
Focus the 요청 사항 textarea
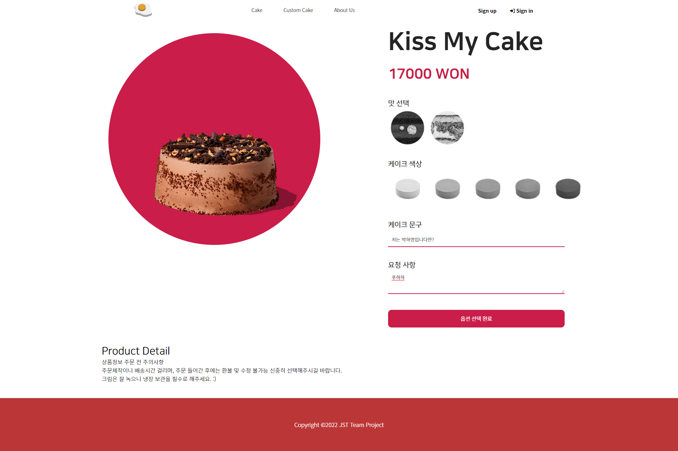tap(476, 283)
